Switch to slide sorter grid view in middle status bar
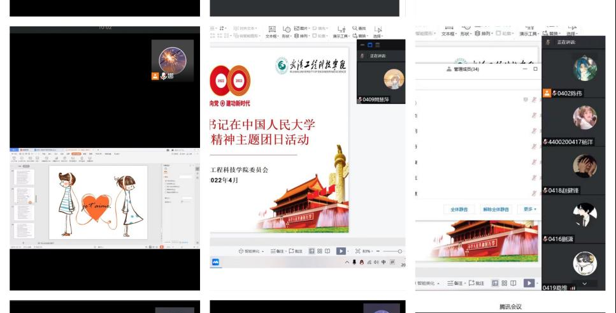The image size is (616, 313). pos(319,251)
